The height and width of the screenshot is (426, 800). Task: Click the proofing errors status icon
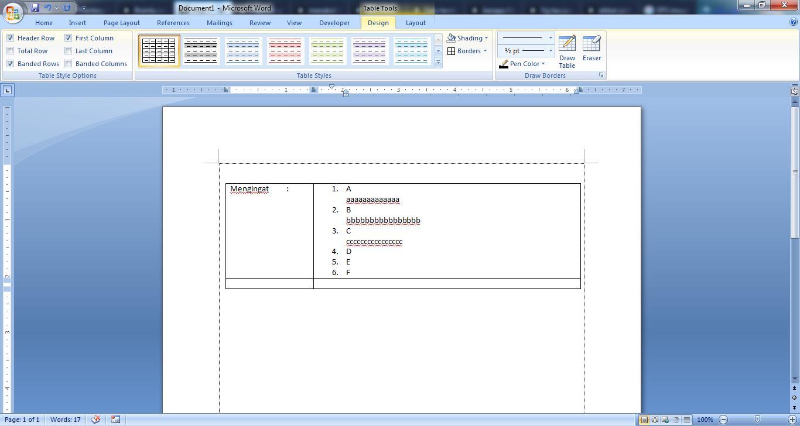coord(95,420)
